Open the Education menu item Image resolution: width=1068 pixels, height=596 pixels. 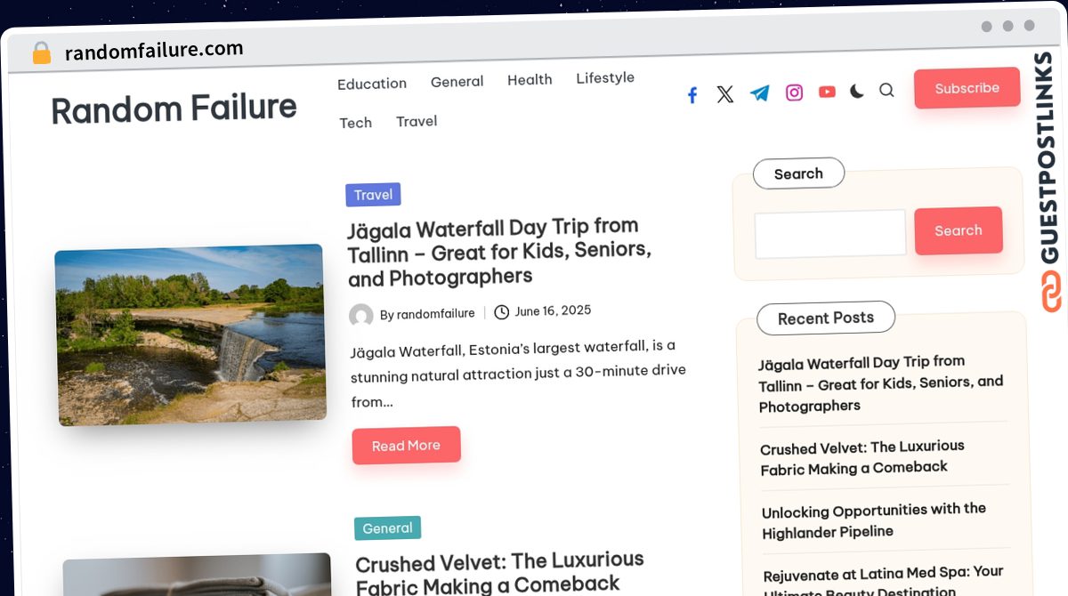(x=372, y=84)
